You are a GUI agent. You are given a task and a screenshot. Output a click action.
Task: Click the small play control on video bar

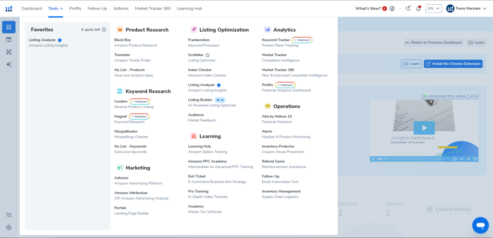pyautogui.click(x=373, y=159)
